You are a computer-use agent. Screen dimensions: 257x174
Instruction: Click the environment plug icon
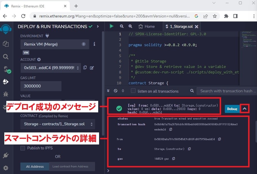coord(47,36)
